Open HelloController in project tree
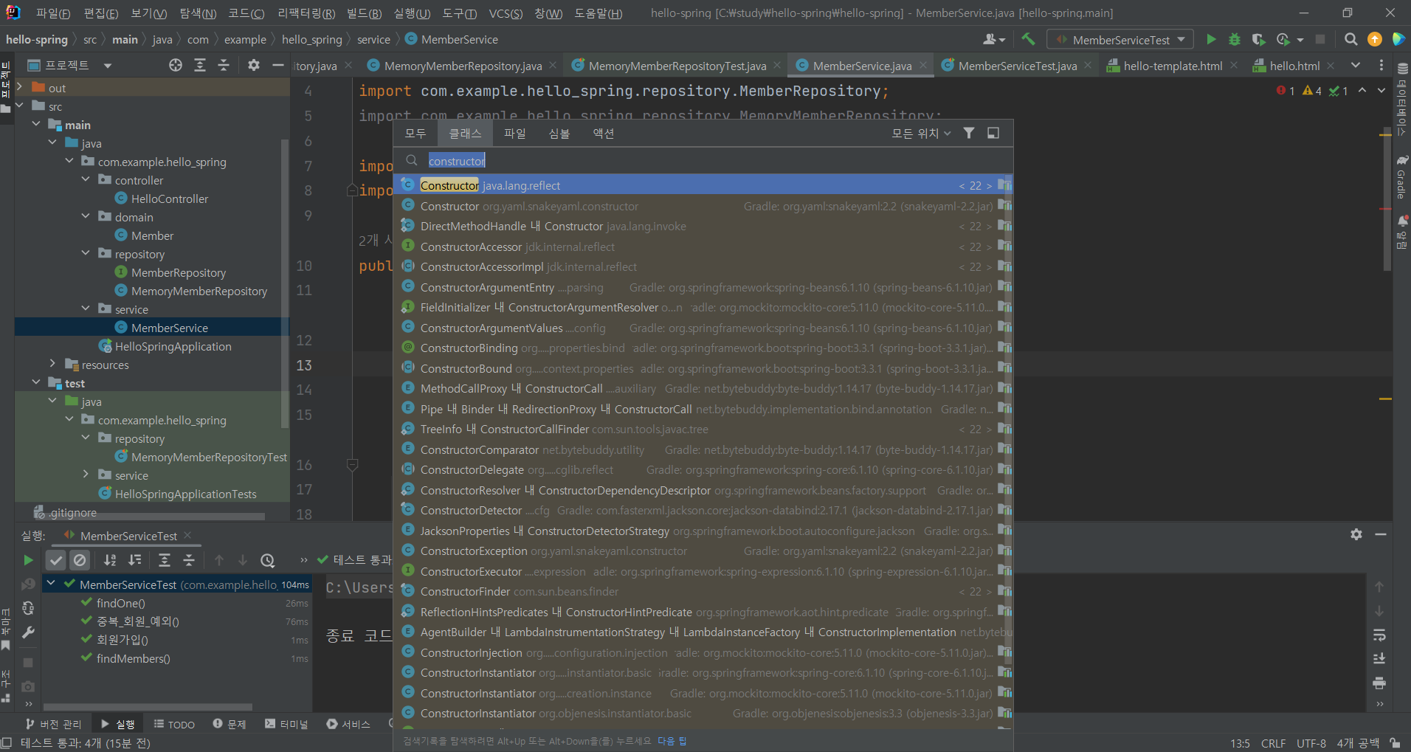 [170, 199]
